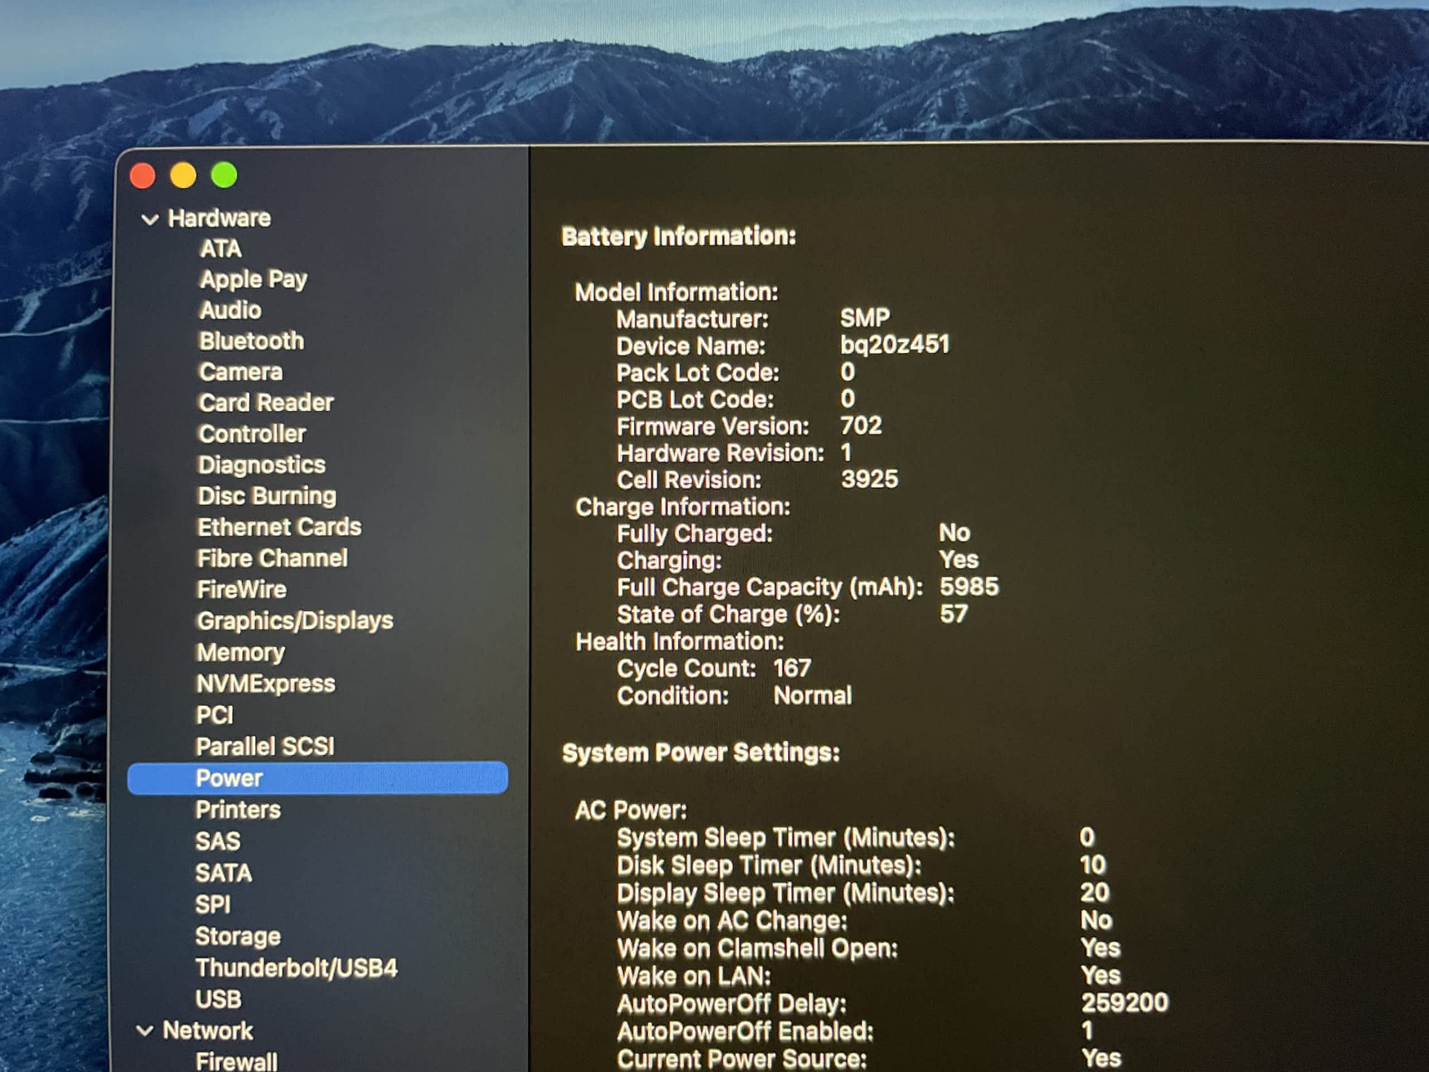Click the yellow minimize button

184,175
